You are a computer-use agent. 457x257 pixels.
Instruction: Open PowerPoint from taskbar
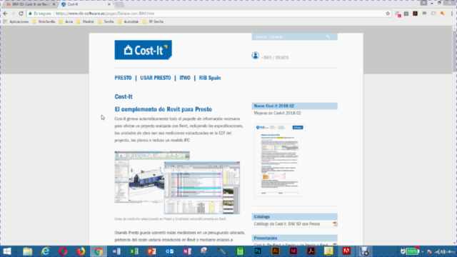coord(151,251)
